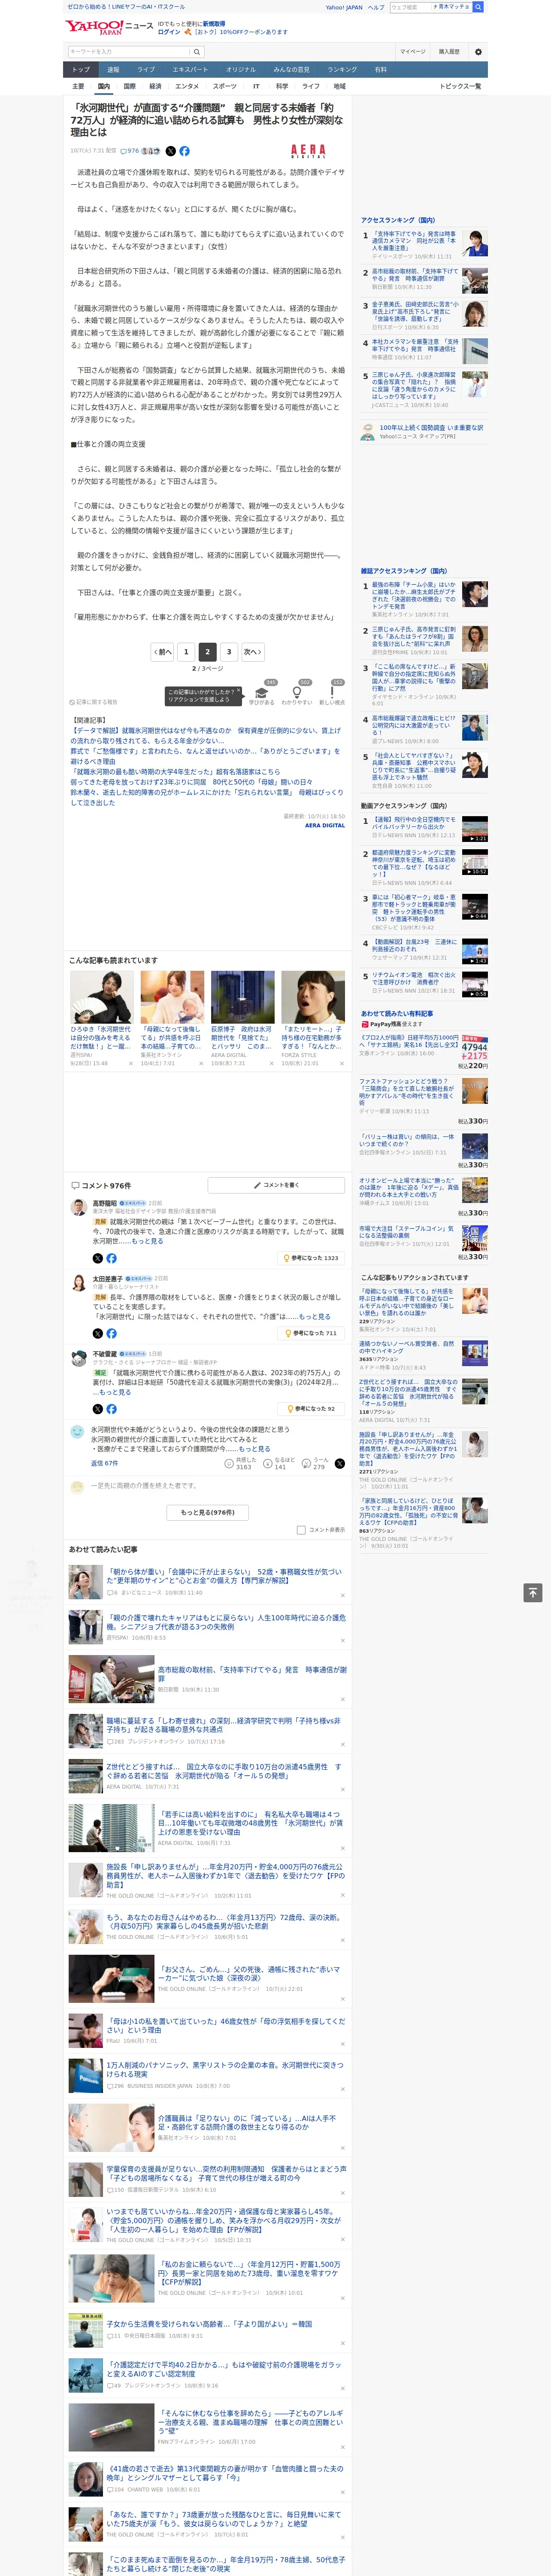This screenshot has height=2576, width=551.
Task: Click the keyword search magnifier icon
Action: (x=197, y=52)
